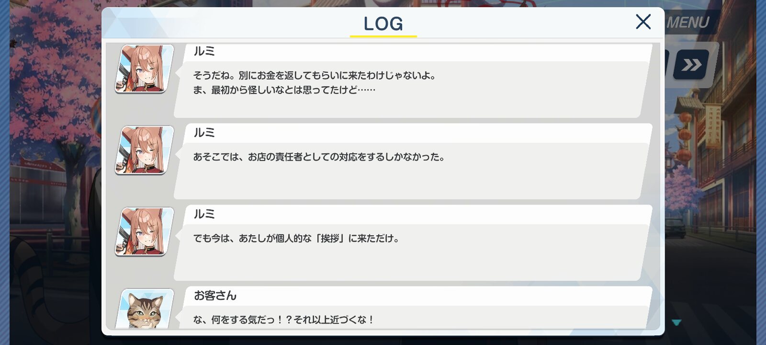Tap the teal down-triangle next-dialogue indicator
This screenshot has width=766, height=345.
coord(676,322)
